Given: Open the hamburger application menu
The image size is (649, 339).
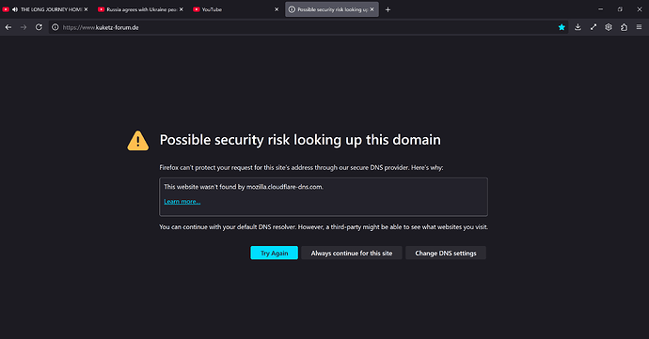Looking at the screenshot, I should click(x=639, y=27).
